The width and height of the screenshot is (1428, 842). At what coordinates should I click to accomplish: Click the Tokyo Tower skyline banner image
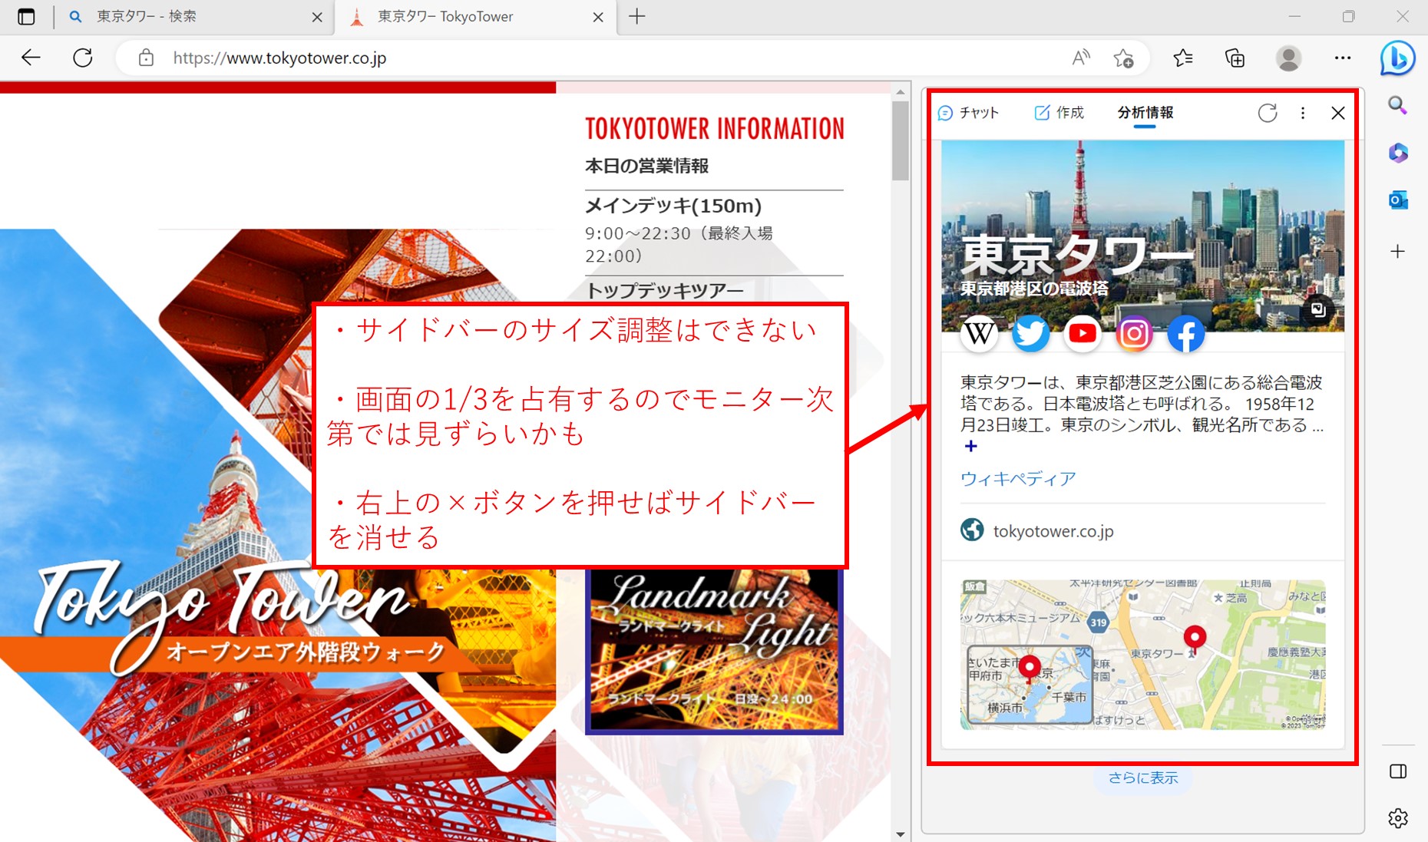pos(1142,236)
